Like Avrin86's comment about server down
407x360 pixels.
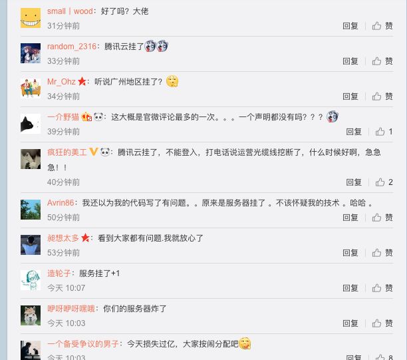[382, 218]
